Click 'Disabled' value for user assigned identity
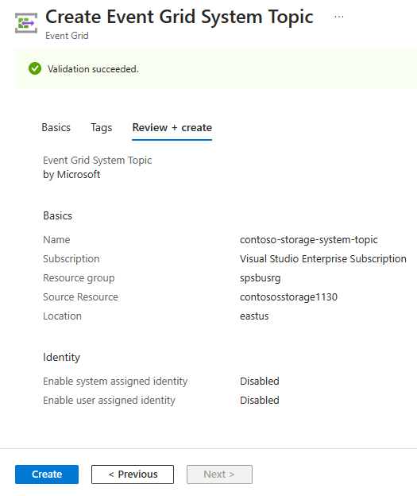The image size is (417, 496). click(259, 400)
